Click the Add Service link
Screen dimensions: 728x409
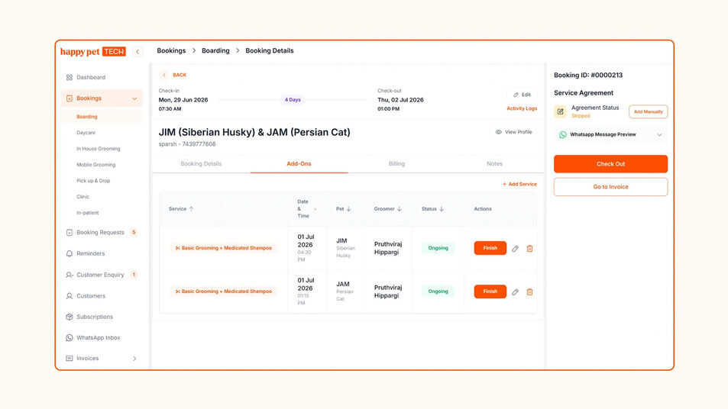pyautogui.click(x=519, y=184)
